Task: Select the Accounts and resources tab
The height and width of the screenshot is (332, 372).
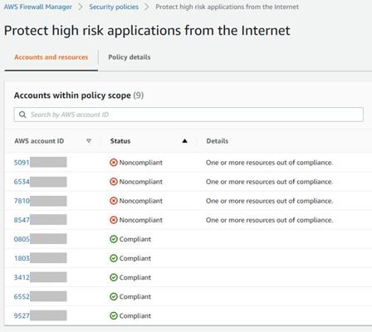Action: (x=51, y=57)
